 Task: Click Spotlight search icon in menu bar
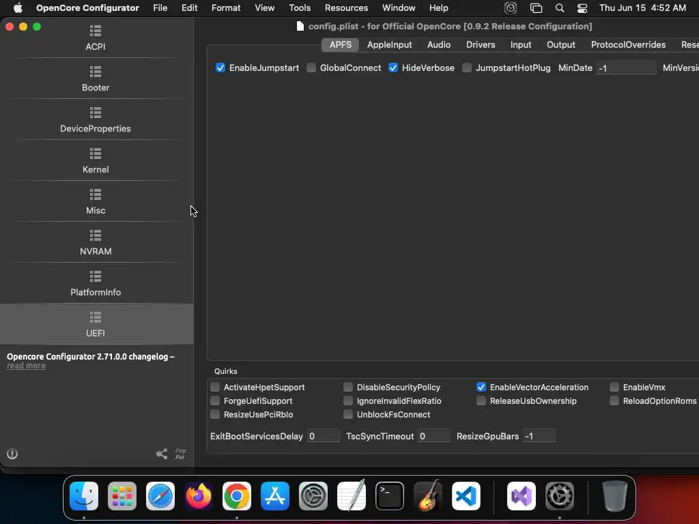point(560,8)
